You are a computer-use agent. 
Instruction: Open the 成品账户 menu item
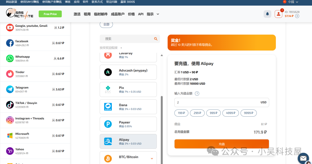[x=118, y=14]
